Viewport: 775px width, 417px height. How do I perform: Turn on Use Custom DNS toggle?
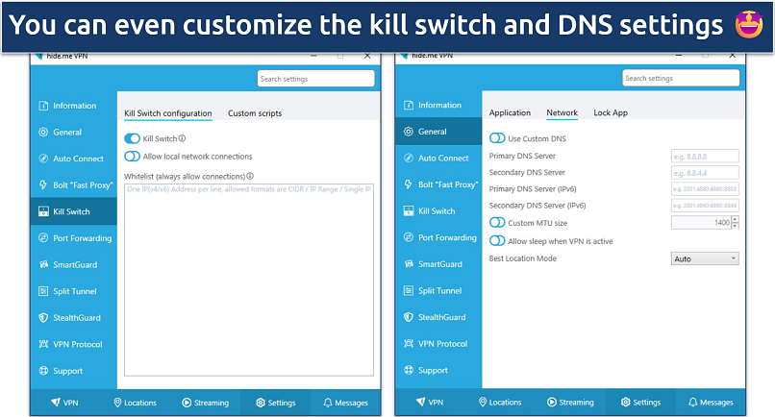497,138
